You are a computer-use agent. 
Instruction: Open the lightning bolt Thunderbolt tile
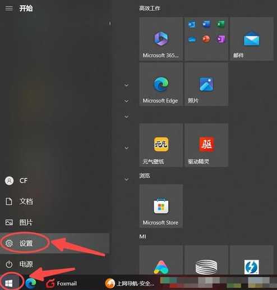pos(252,260)
